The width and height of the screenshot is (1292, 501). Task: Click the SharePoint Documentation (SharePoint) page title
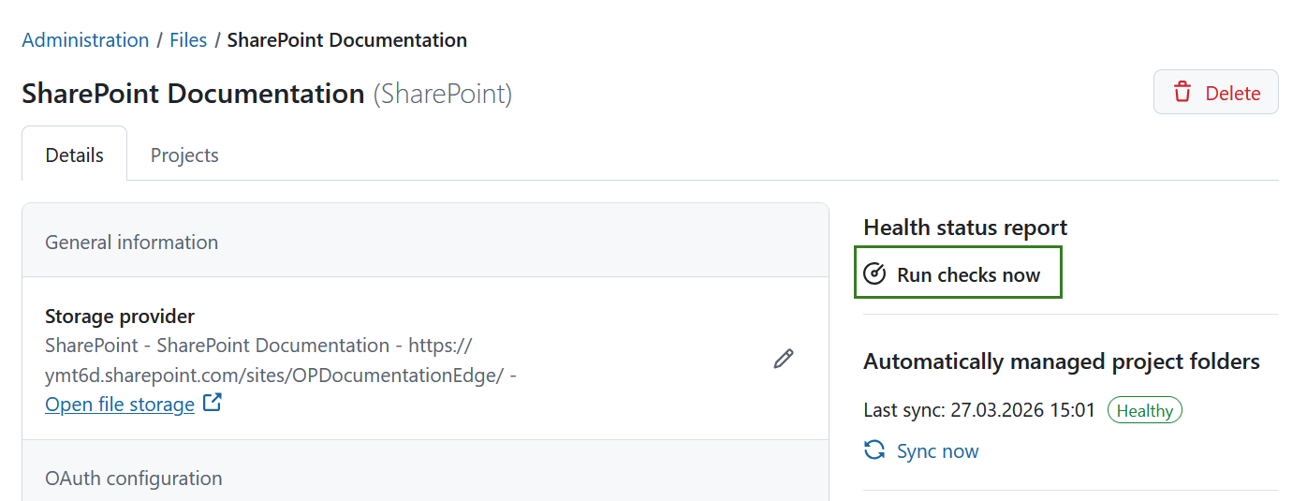(x=267, y=94)
